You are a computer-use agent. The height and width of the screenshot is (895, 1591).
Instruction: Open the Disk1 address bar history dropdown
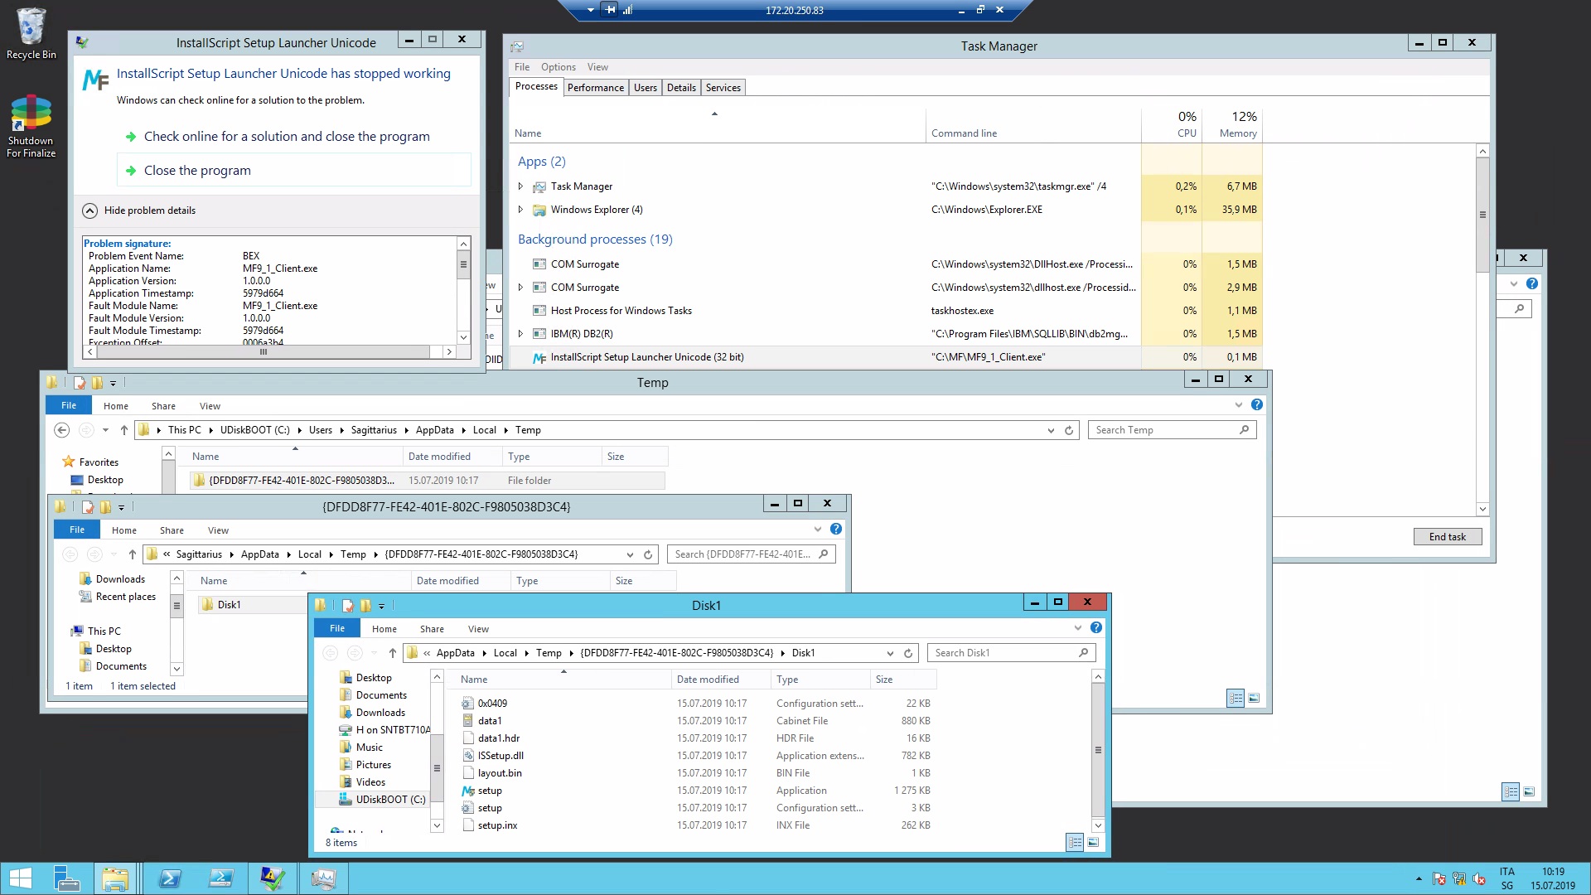coord(890,653)
